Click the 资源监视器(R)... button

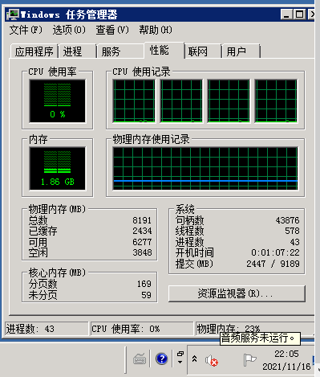237,293
